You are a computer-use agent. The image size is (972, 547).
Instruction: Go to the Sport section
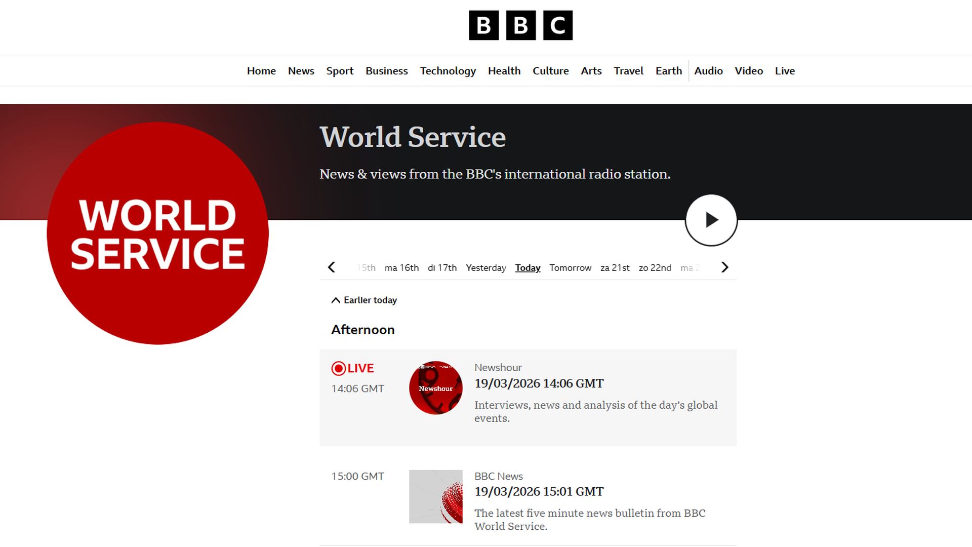[340, 71]
